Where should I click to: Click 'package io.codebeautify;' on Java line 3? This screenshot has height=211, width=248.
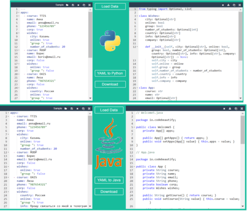pos(156,120)
